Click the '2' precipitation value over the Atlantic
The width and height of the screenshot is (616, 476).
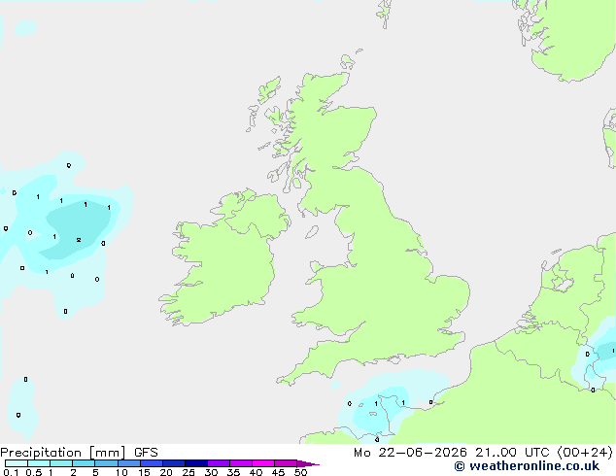[x=79, y=240]
